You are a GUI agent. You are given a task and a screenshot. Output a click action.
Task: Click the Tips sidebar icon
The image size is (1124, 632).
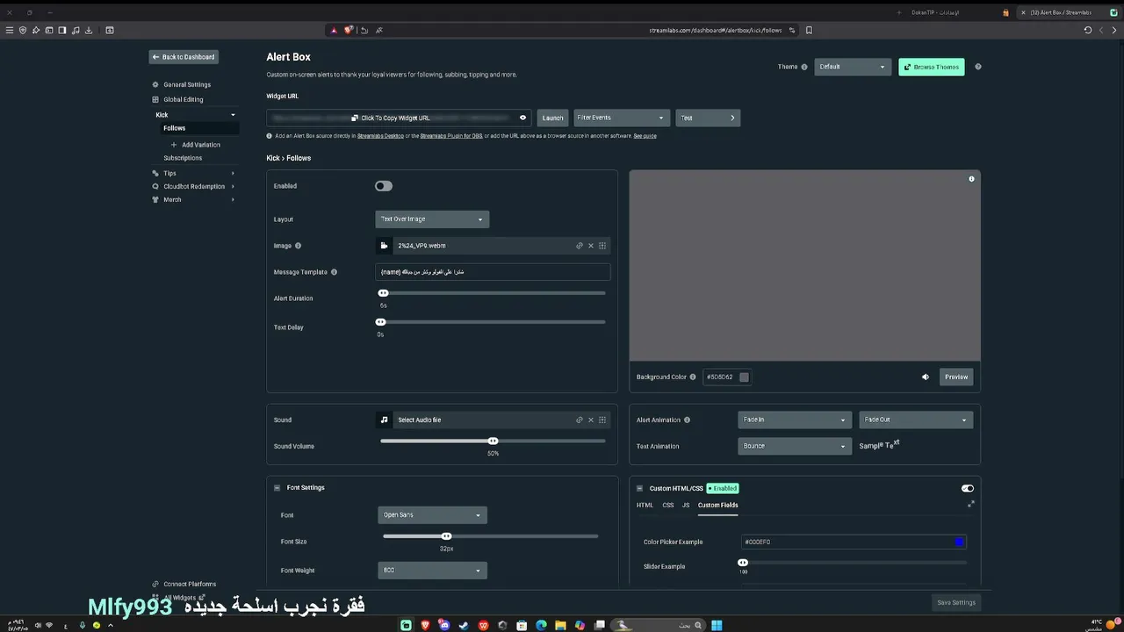pyautogui.click(x=155, y=174)
